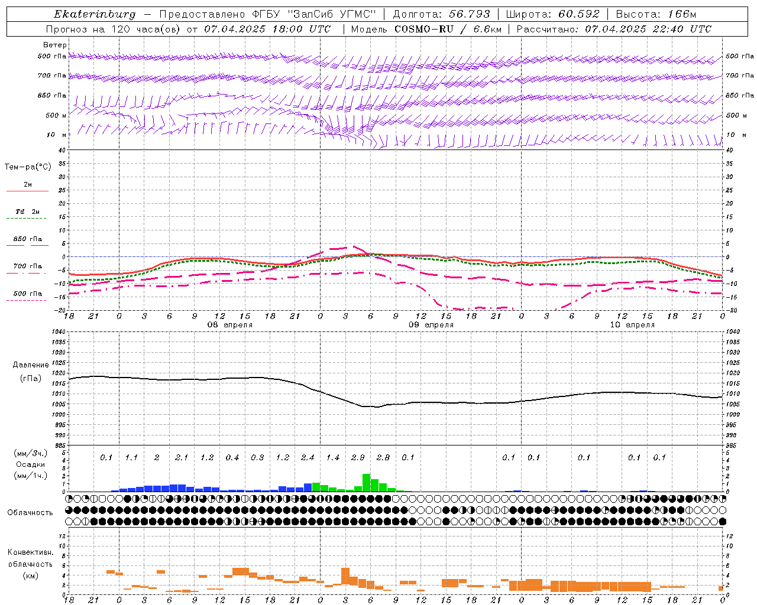Click the '10 апреля' date label
757x605 pixels.
point(632,325)
